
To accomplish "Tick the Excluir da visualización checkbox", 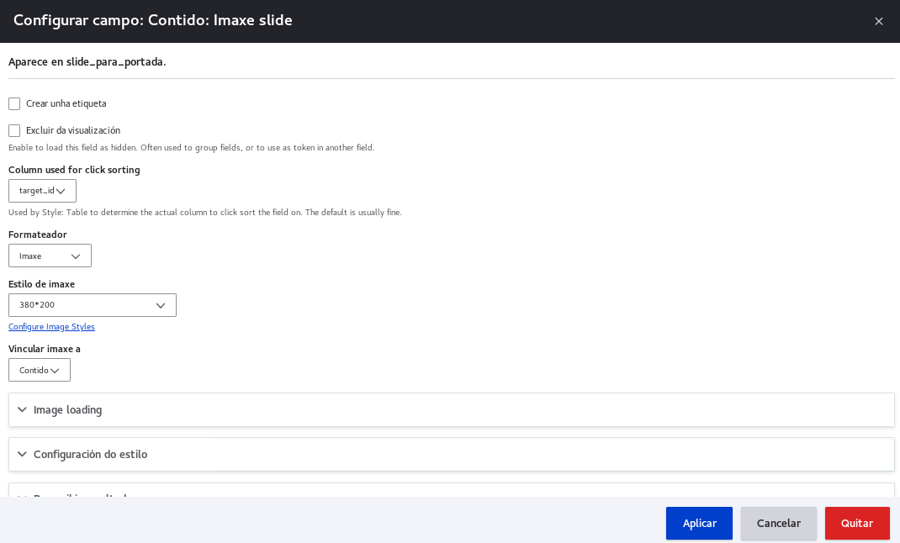I will pos(14,131).
